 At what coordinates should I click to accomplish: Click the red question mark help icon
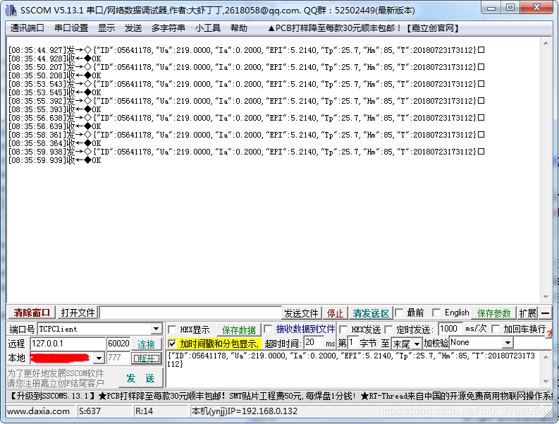coord(548,334)
